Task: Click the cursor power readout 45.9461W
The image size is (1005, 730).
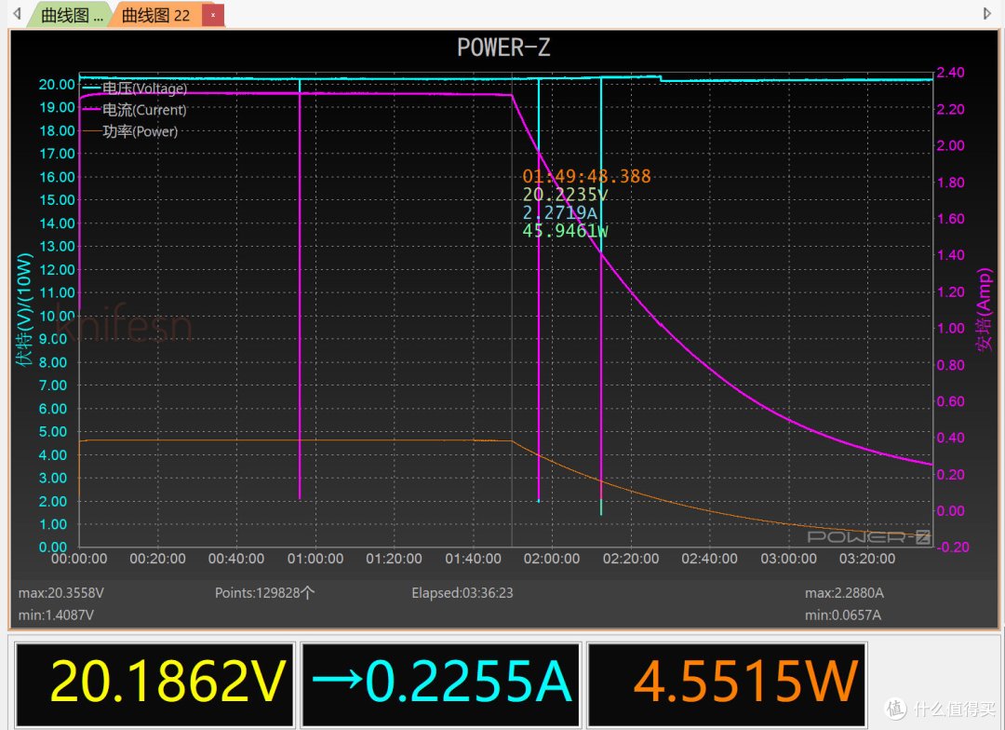Action: pyautogui.click(x=565, y=230)
